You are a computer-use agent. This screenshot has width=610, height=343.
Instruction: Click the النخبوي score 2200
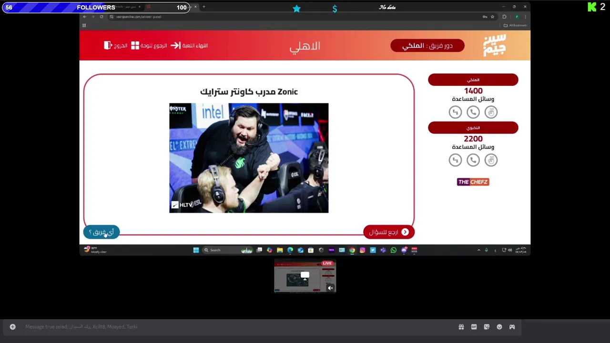(473, 139)
